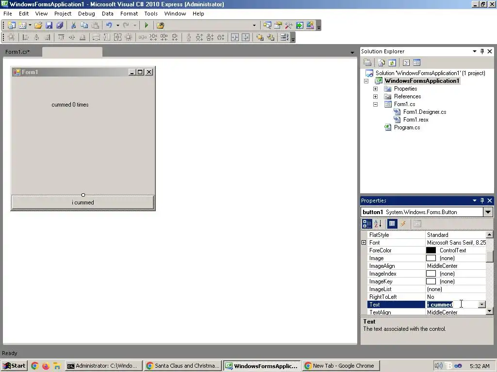Toggle auto-hide pin on Solution Explorer
The width and height of the screenshot is (497, 372).
click(482, 51)
